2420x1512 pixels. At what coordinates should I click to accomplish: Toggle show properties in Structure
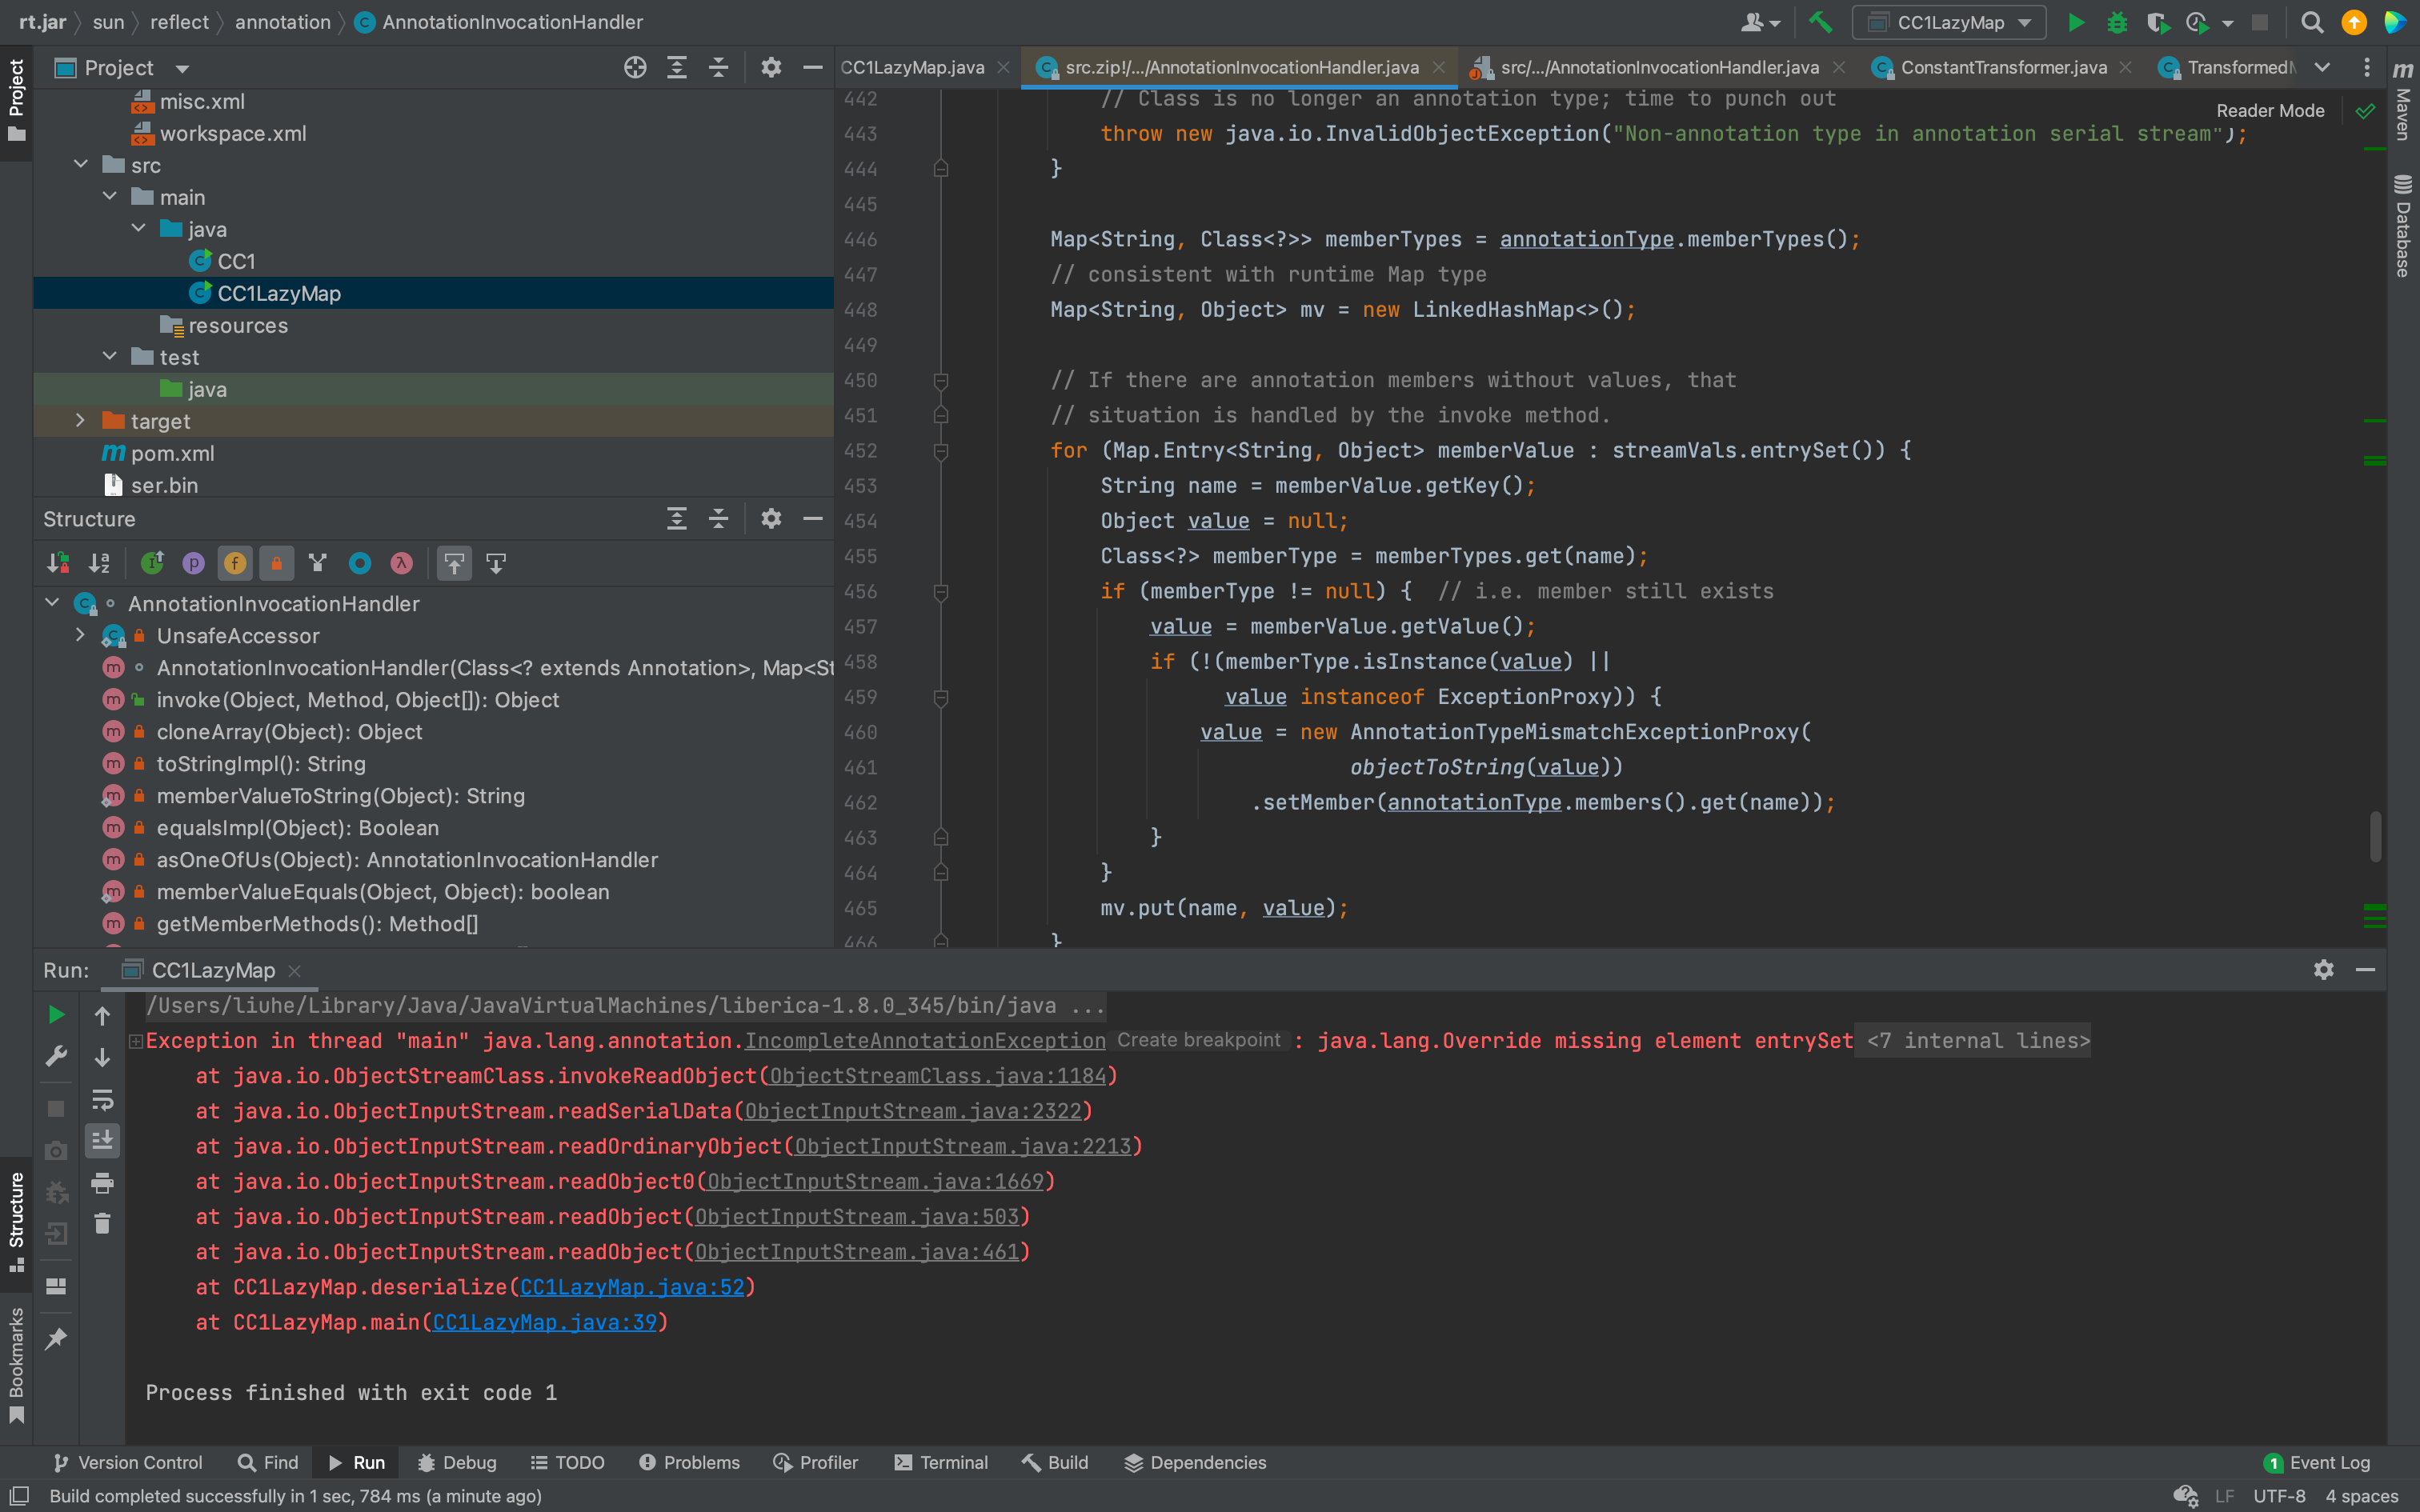(x=193, y=563)
